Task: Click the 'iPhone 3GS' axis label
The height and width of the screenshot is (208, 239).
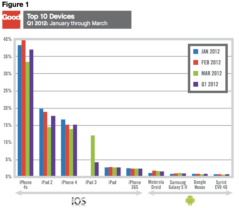Action: click(134, 185)
